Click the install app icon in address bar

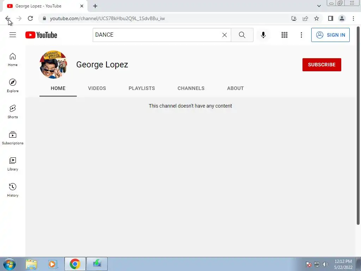[294, 18]
